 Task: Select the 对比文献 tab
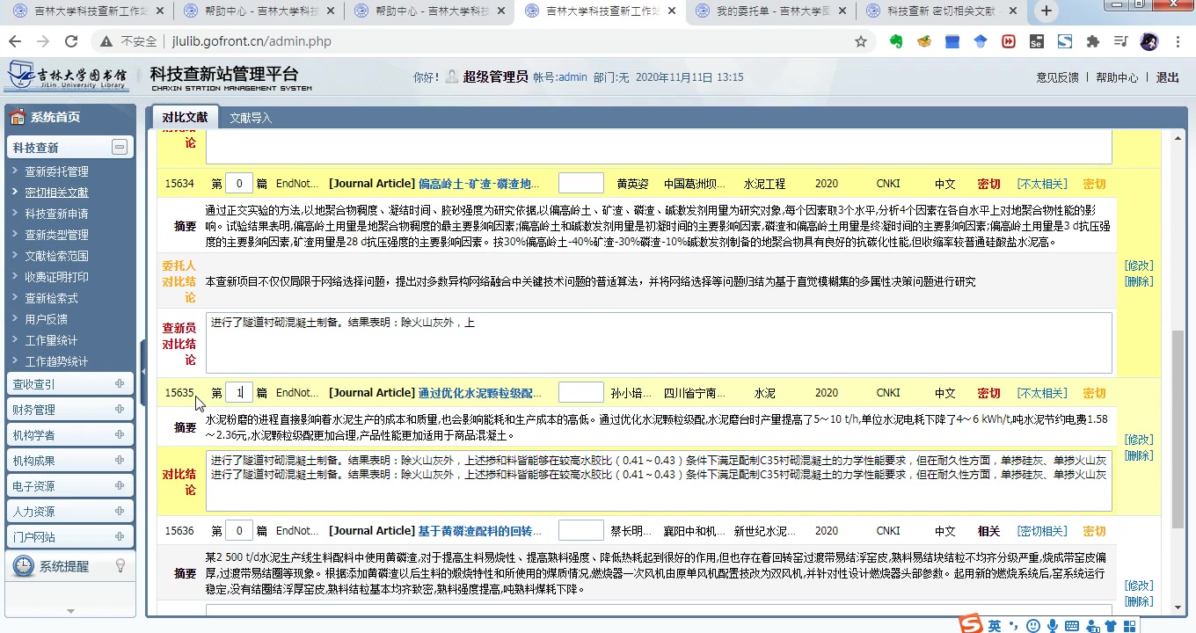click(185, 117)
